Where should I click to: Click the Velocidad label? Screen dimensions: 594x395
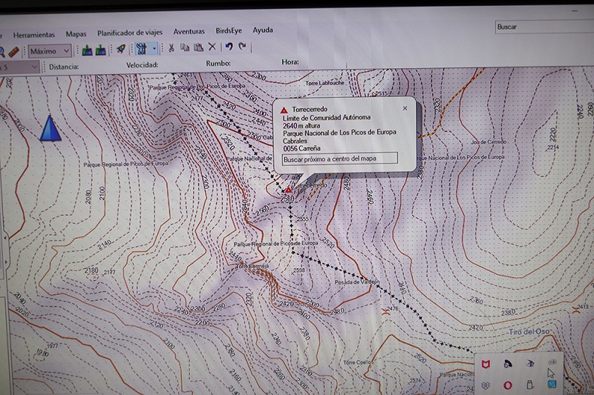click(142, 65)
